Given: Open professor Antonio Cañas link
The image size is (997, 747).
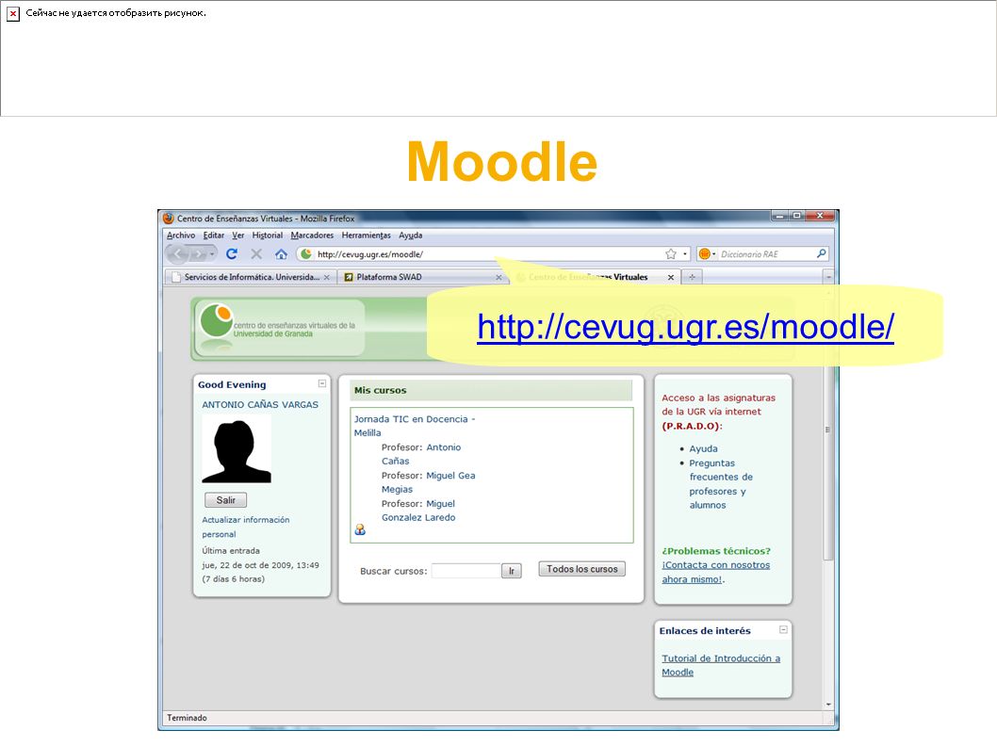Looking at the screenshot, I should (421, 454).
